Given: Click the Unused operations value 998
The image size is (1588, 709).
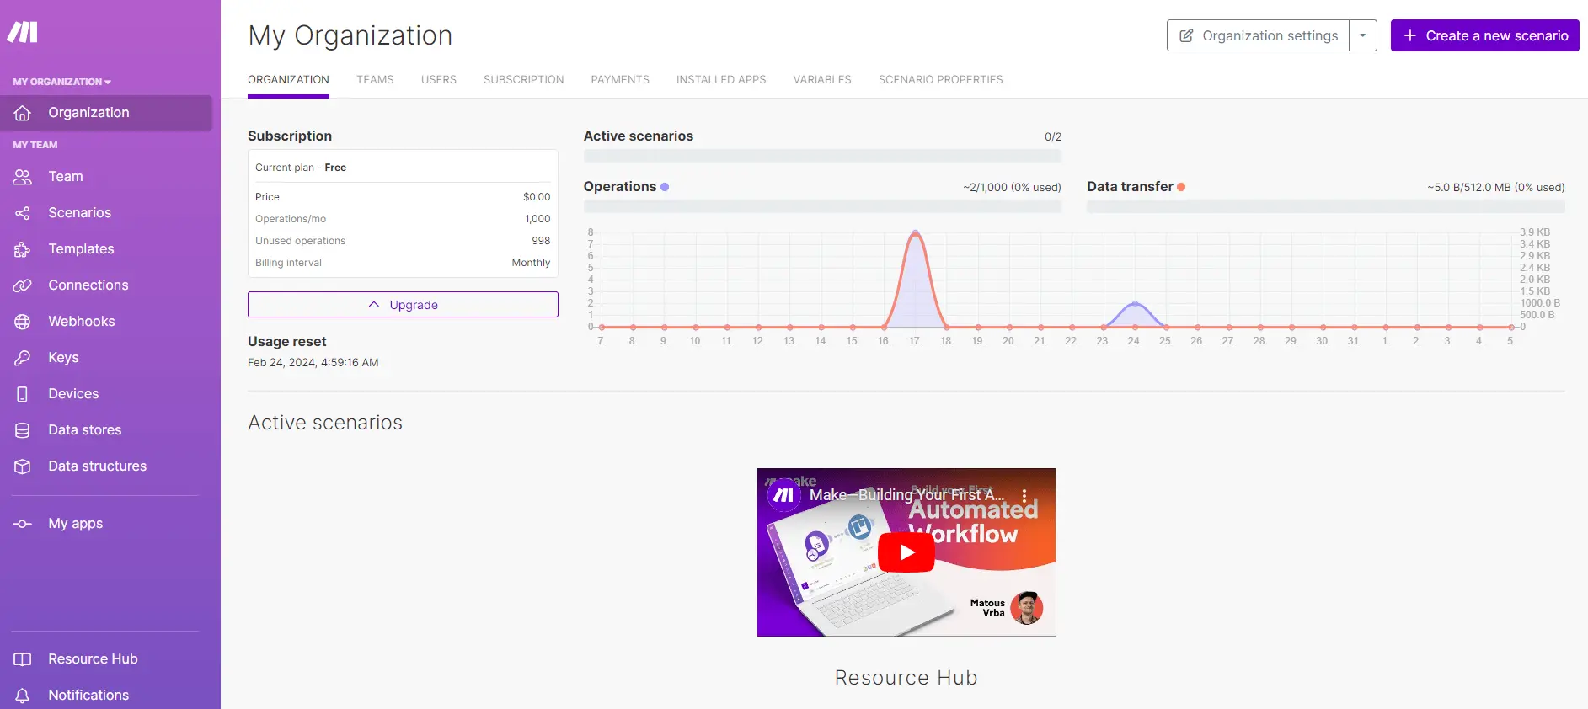Looking at the screenshot, I should point(541,241).
